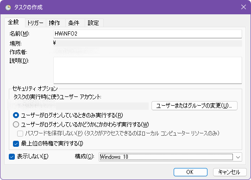
Task: Click the 作成者 label
Action: coord(18,52)
